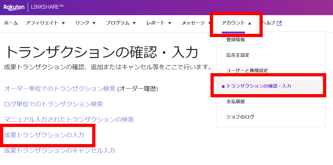
Task: Open the メッセージ dropdown menu
Action: (196, 23)
